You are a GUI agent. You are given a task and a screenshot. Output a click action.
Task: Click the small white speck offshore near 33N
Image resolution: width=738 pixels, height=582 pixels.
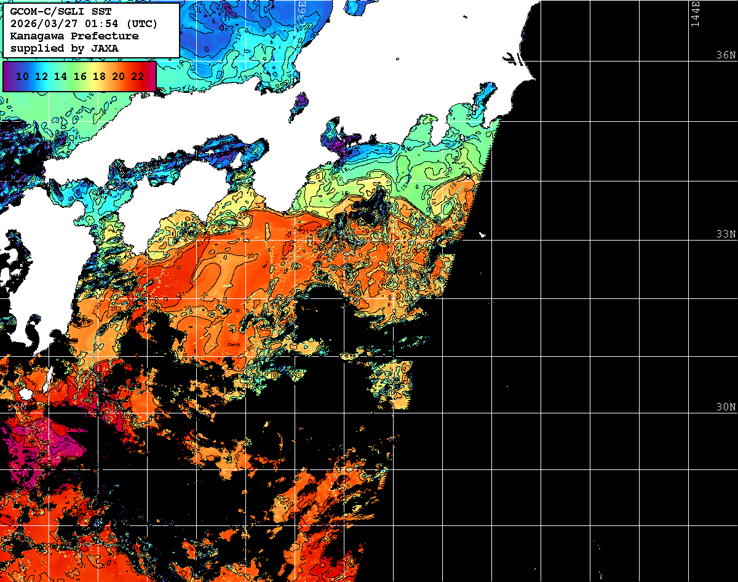[x=482, y=234]
